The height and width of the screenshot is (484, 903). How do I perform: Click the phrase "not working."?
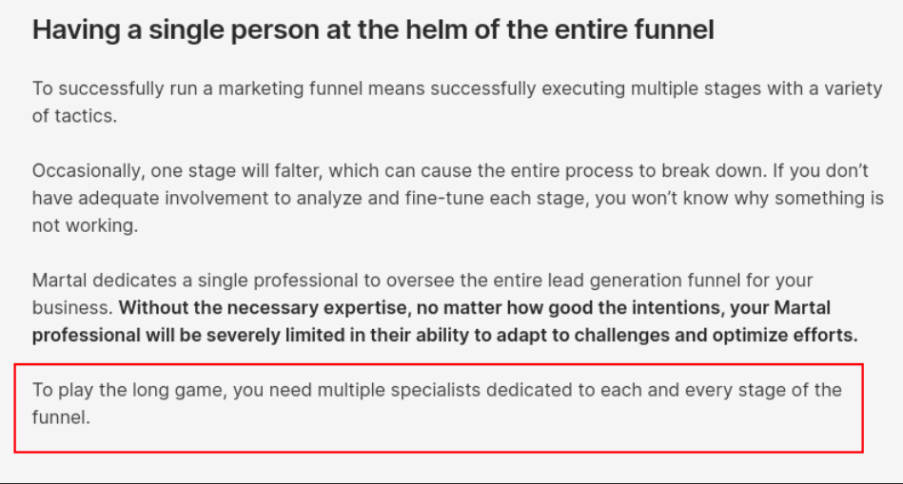85,225
